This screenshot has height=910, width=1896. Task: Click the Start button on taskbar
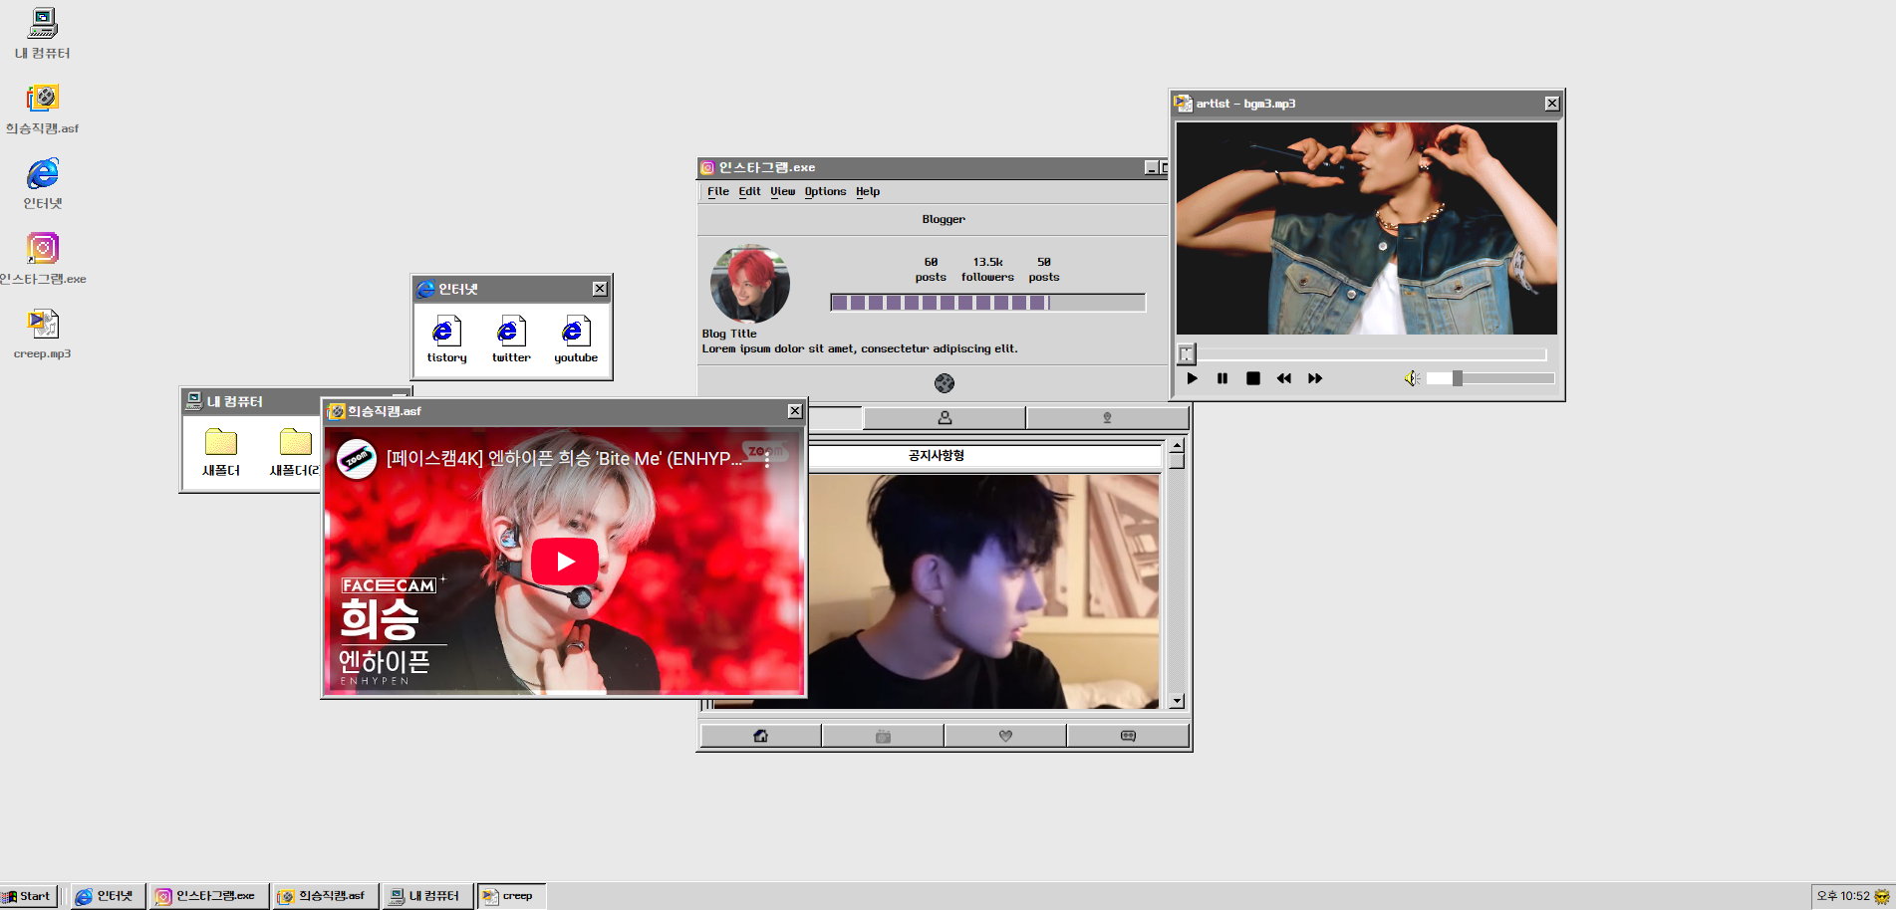tap(27, 896)
